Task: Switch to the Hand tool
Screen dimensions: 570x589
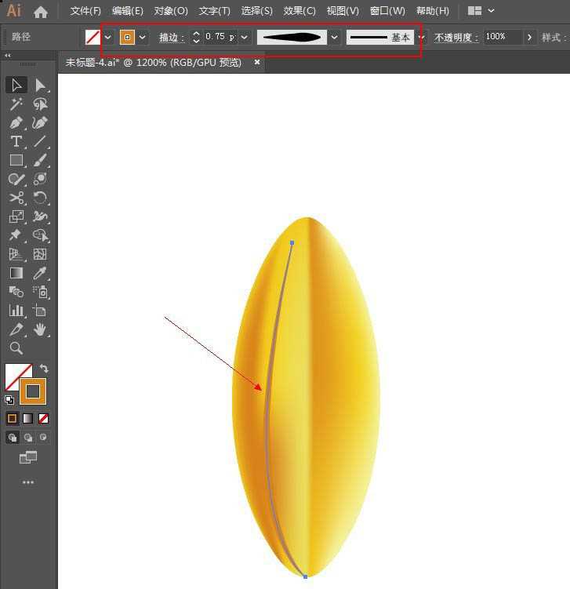Action: pyautogui.click(x=40, y=329)
